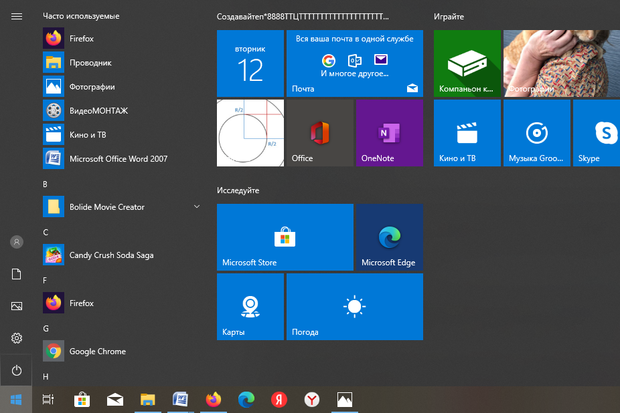Switch to Word on the taskbar
The width and height of the screenshot is (620, 413).
point(180,400)
